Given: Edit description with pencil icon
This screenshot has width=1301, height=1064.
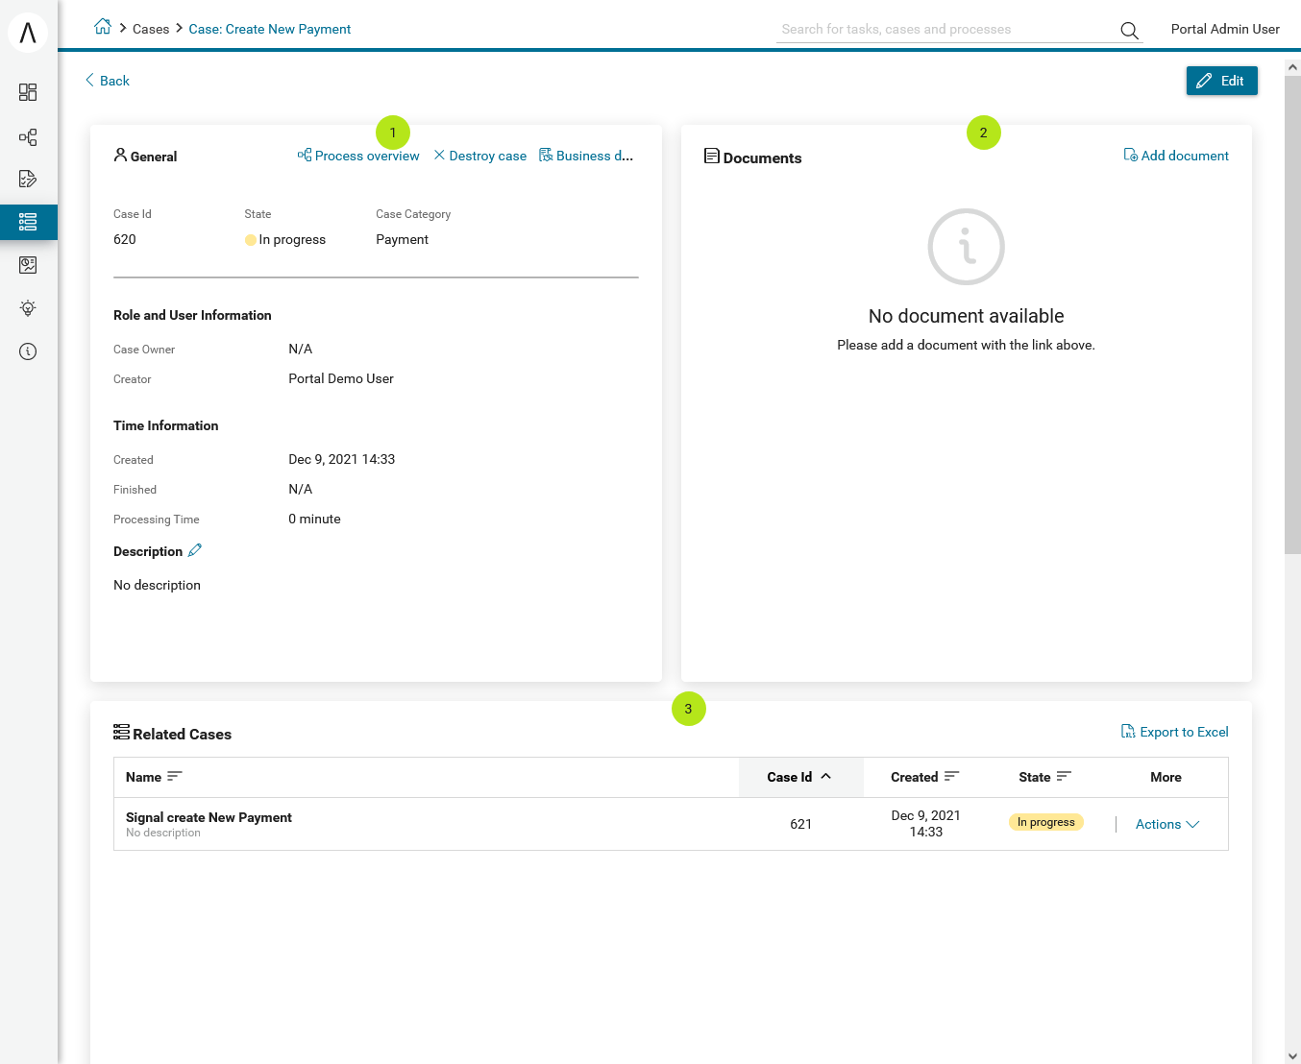Looking at the screenshot, I should [195, 550].
